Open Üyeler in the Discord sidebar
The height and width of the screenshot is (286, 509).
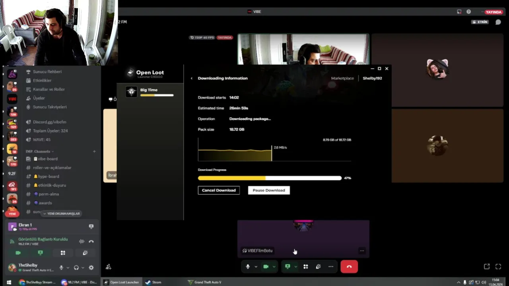[39, 98]
